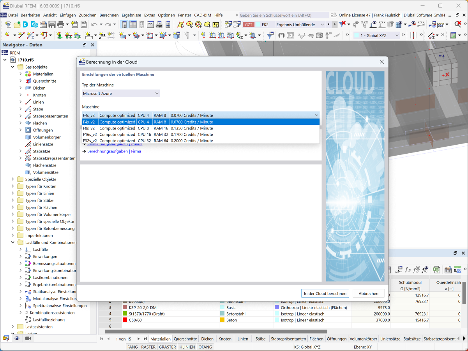Open the Datei menu
This screenshot has height=351, width=468.
click(x=13, y=15)
